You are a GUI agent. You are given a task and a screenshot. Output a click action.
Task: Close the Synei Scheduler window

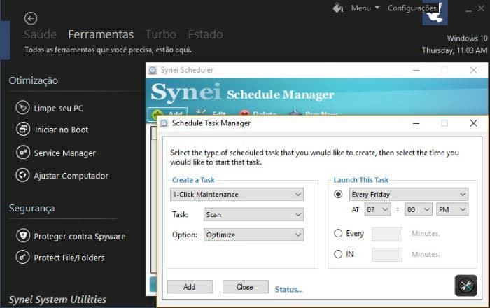coord(473,70)
